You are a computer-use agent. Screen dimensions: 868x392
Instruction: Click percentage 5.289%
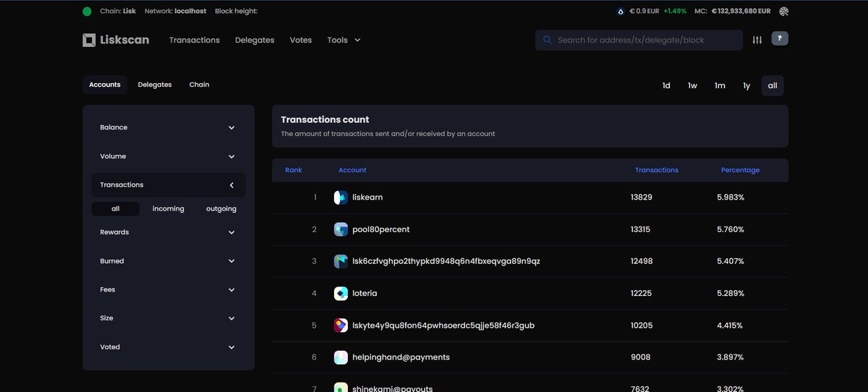tap(731, 294)
